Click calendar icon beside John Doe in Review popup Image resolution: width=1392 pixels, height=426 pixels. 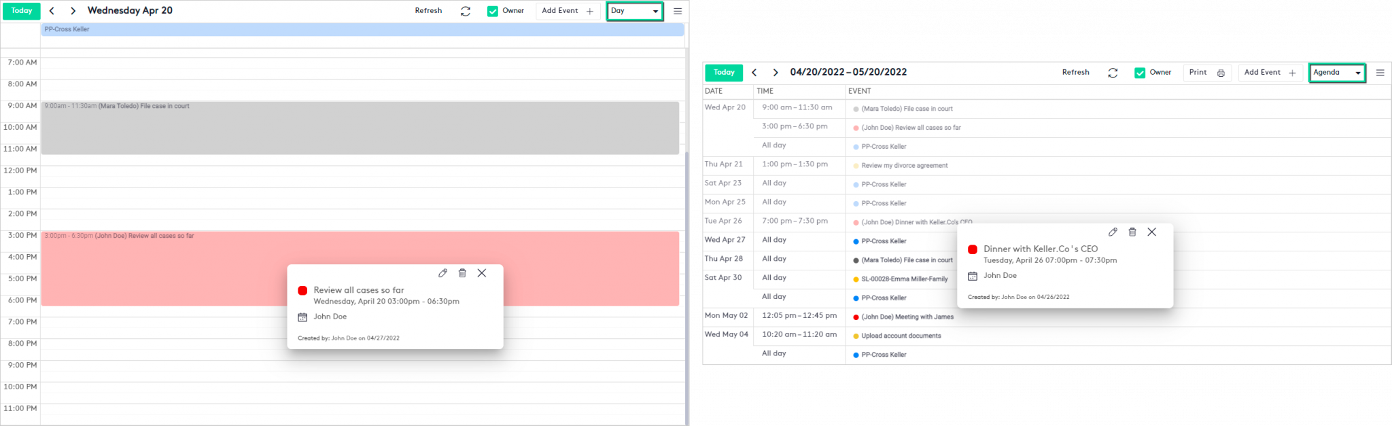[x=302, y=317]
